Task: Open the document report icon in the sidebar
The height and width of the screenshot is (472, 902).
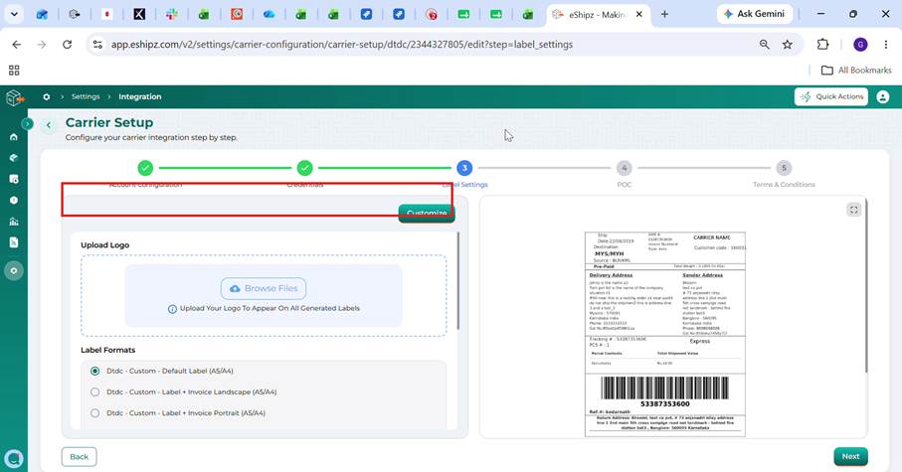Action: [14, 242]
